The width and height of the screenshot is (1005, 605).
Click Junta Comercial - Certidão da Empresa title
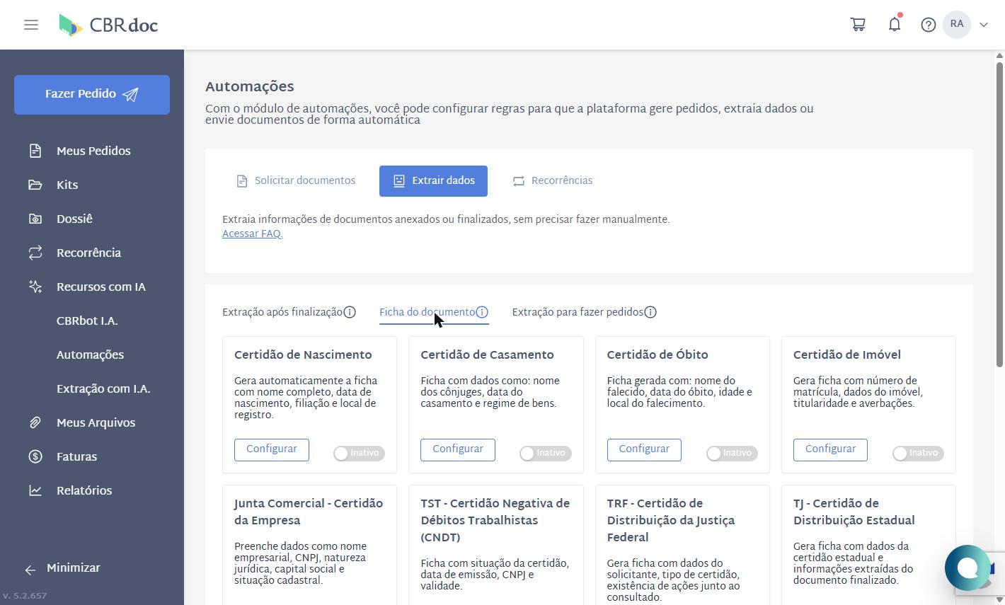309,512
